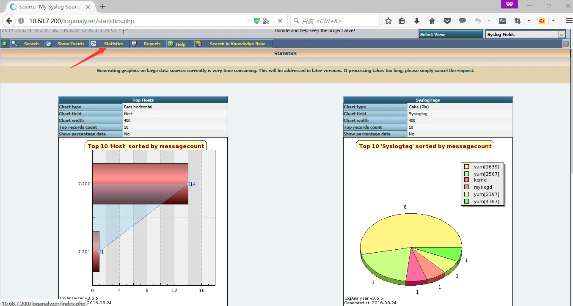This screenshot has width=573, height=306.
Task: Click the 'Bars horizontal' chart type value
Action: tap(138, 107)
